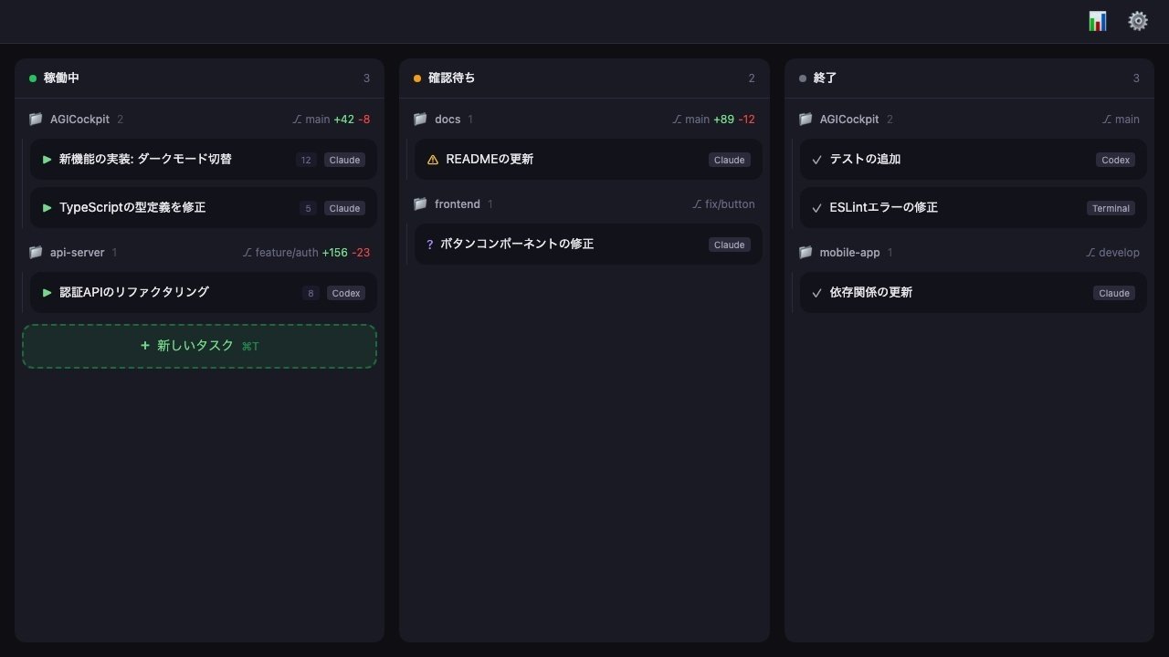Click the frontend folder icon
The width and height of the screenshot is (1169, 657).
tap(420, 204)
